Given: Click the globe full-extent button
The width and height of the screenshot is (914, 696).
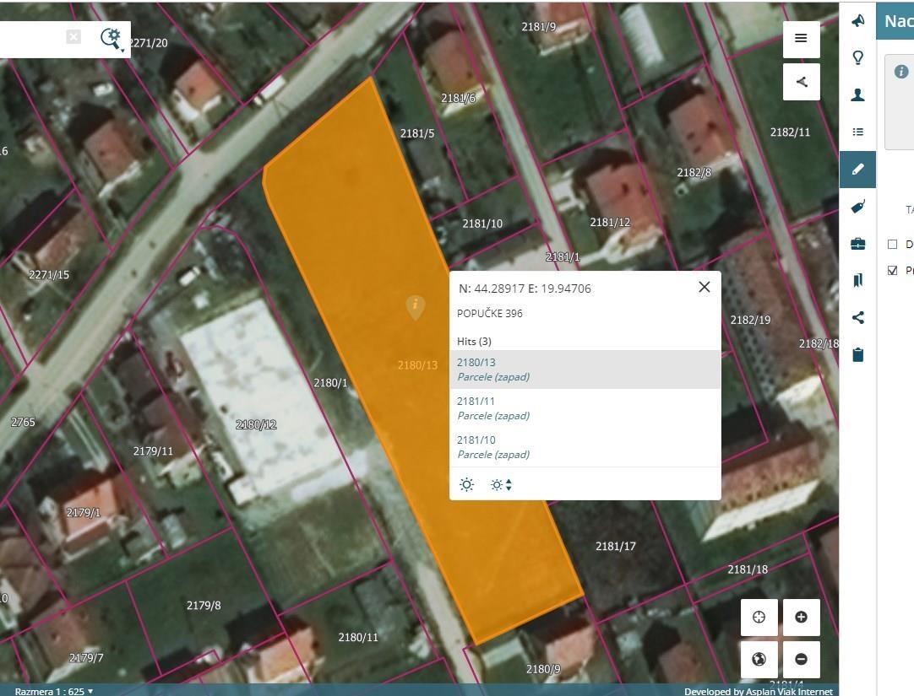Looking at the screenshot, I should [759, 660].
